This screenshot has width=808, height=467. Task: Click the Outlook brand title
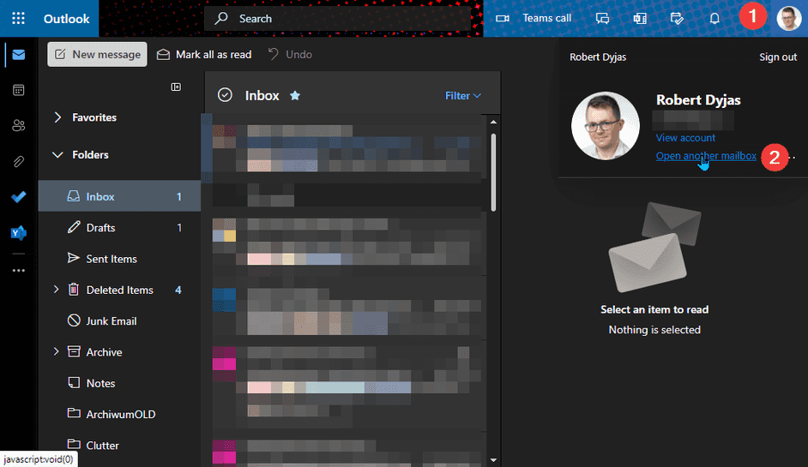point(66,19)
